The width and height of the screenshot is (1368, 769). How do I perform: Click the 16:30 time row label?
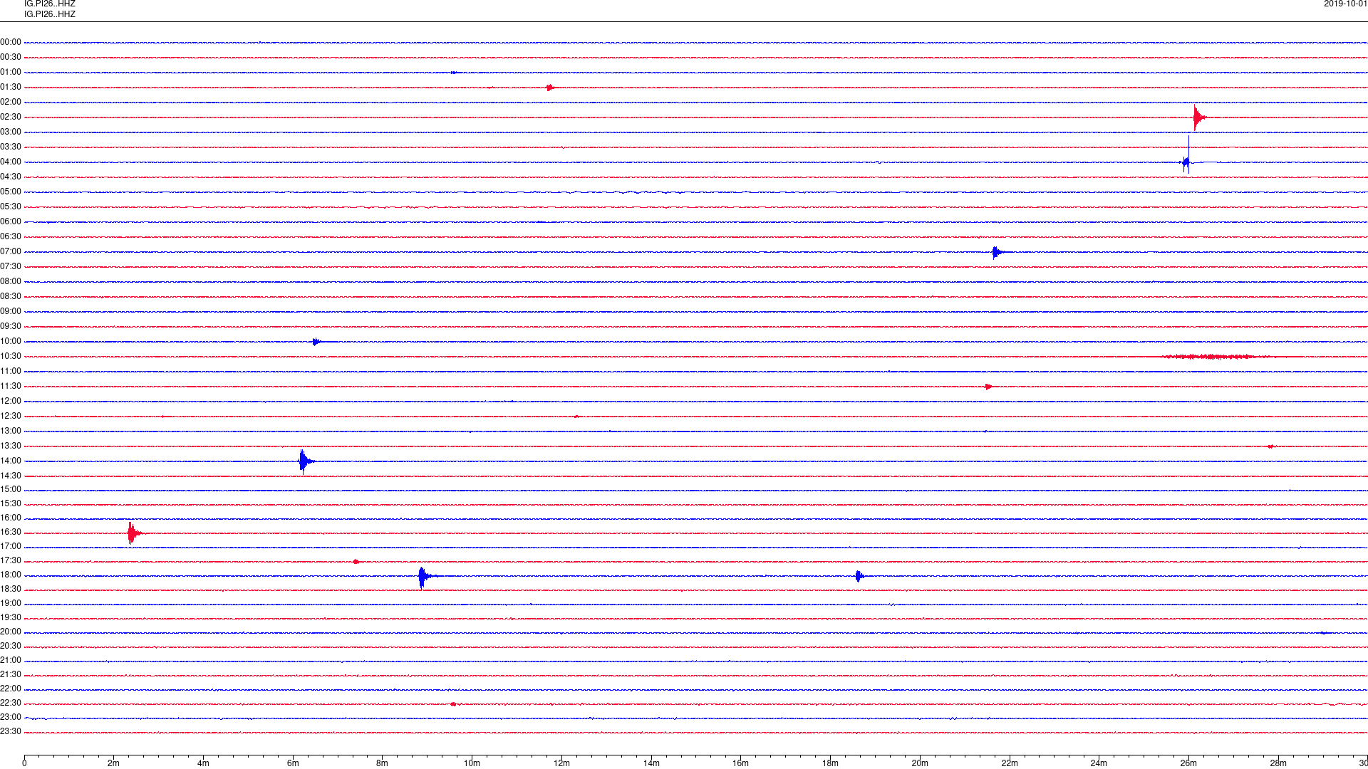tap(11, 532)
